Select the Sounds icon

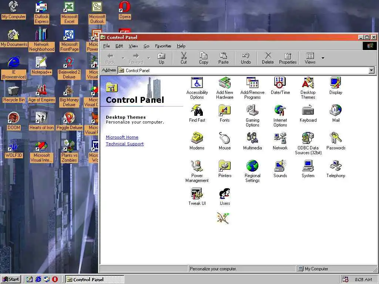coord(280,169)
